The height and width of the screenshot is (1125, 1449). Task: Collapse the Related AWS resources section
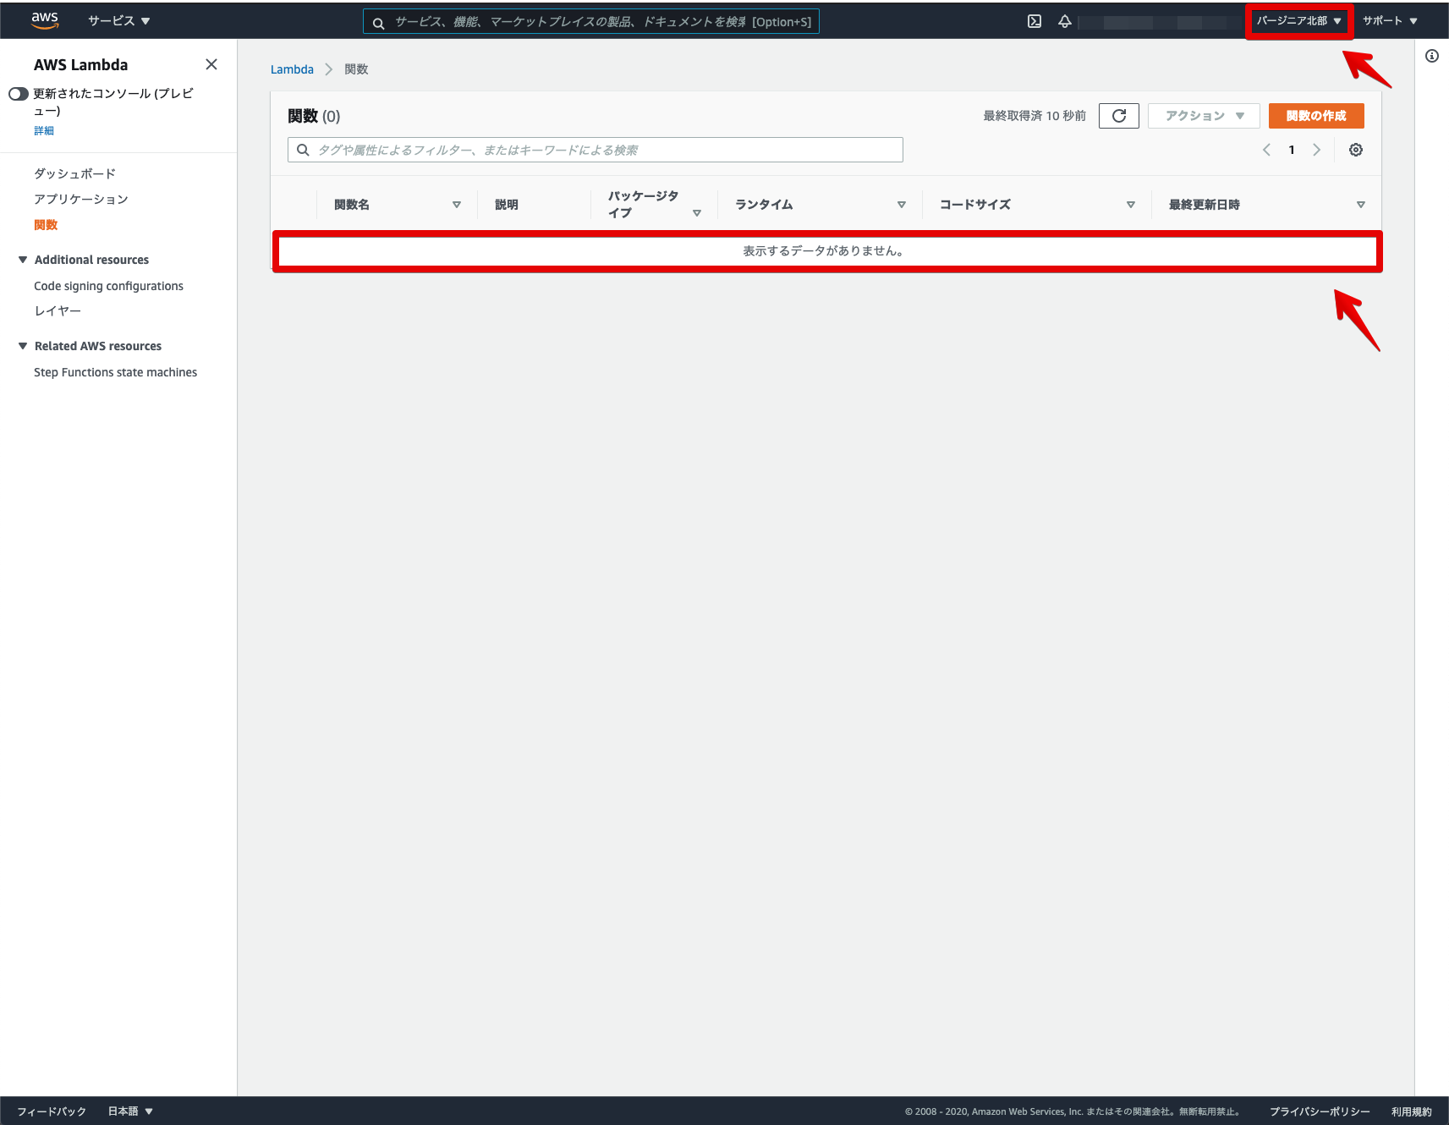(23, 346)
